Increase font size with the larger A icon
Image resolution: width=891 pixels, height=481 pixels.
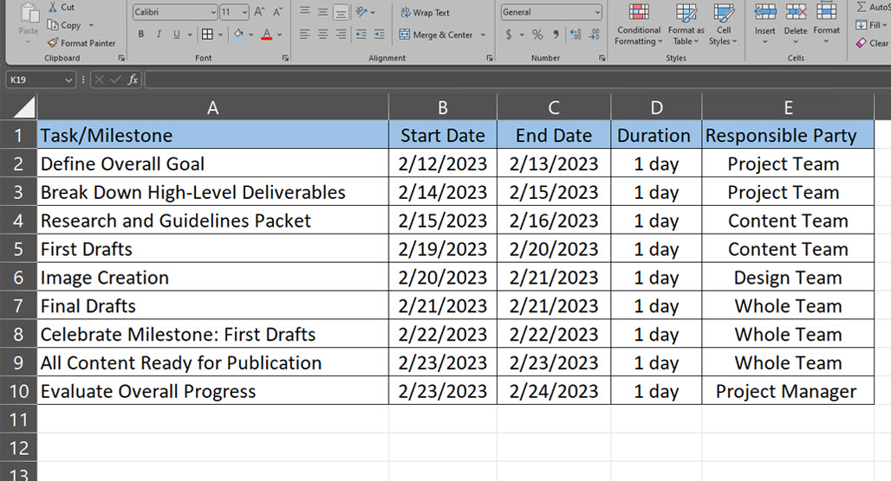260,12
